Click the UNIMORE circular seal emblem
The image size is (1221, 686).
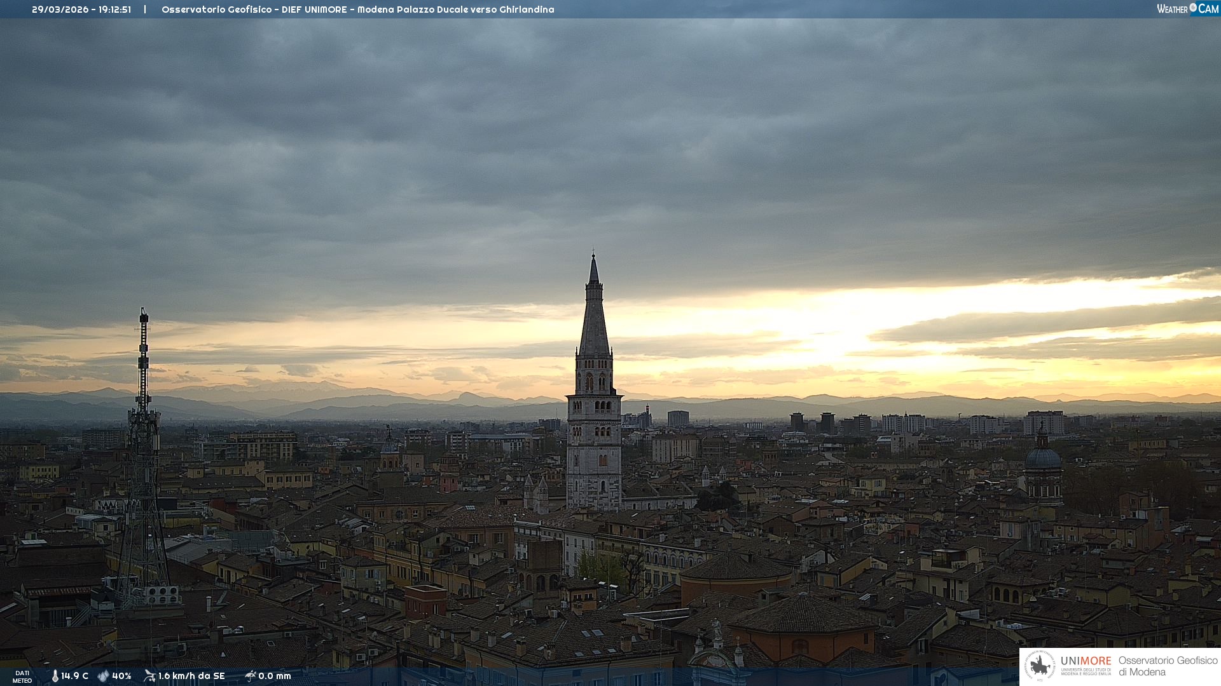[x=1040, y=666]
